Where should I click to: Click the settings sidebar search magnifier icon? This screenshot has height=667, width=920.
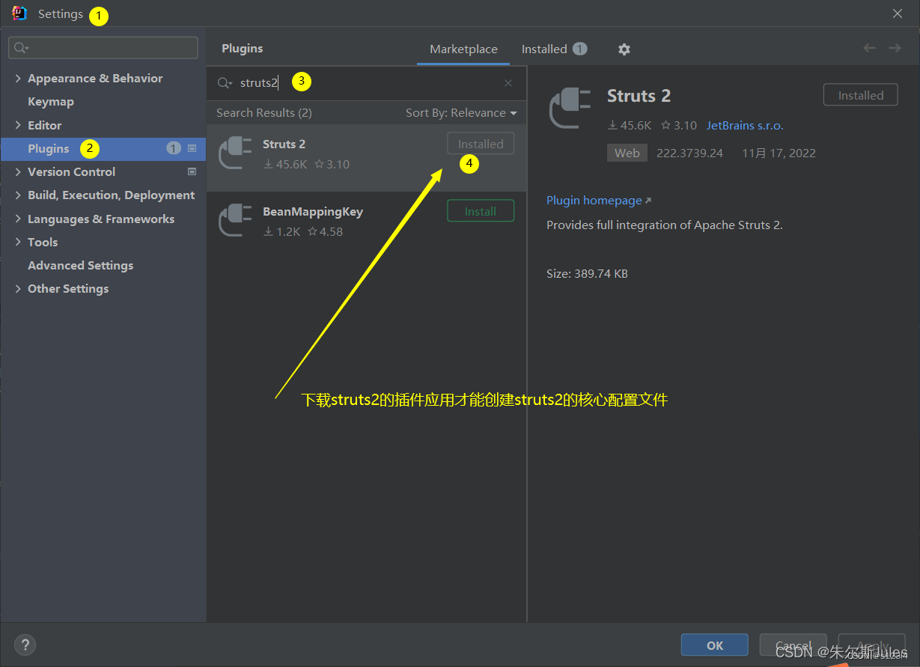(21, 48)
